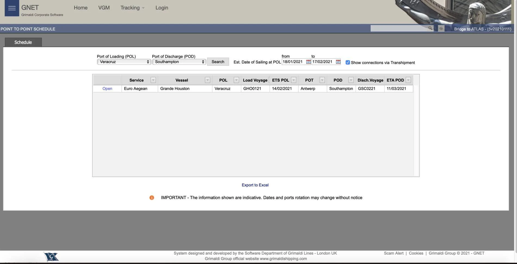The image size is (517, 264).
Task: Click the Disch.Voyage column header
Action: point(370,80)
